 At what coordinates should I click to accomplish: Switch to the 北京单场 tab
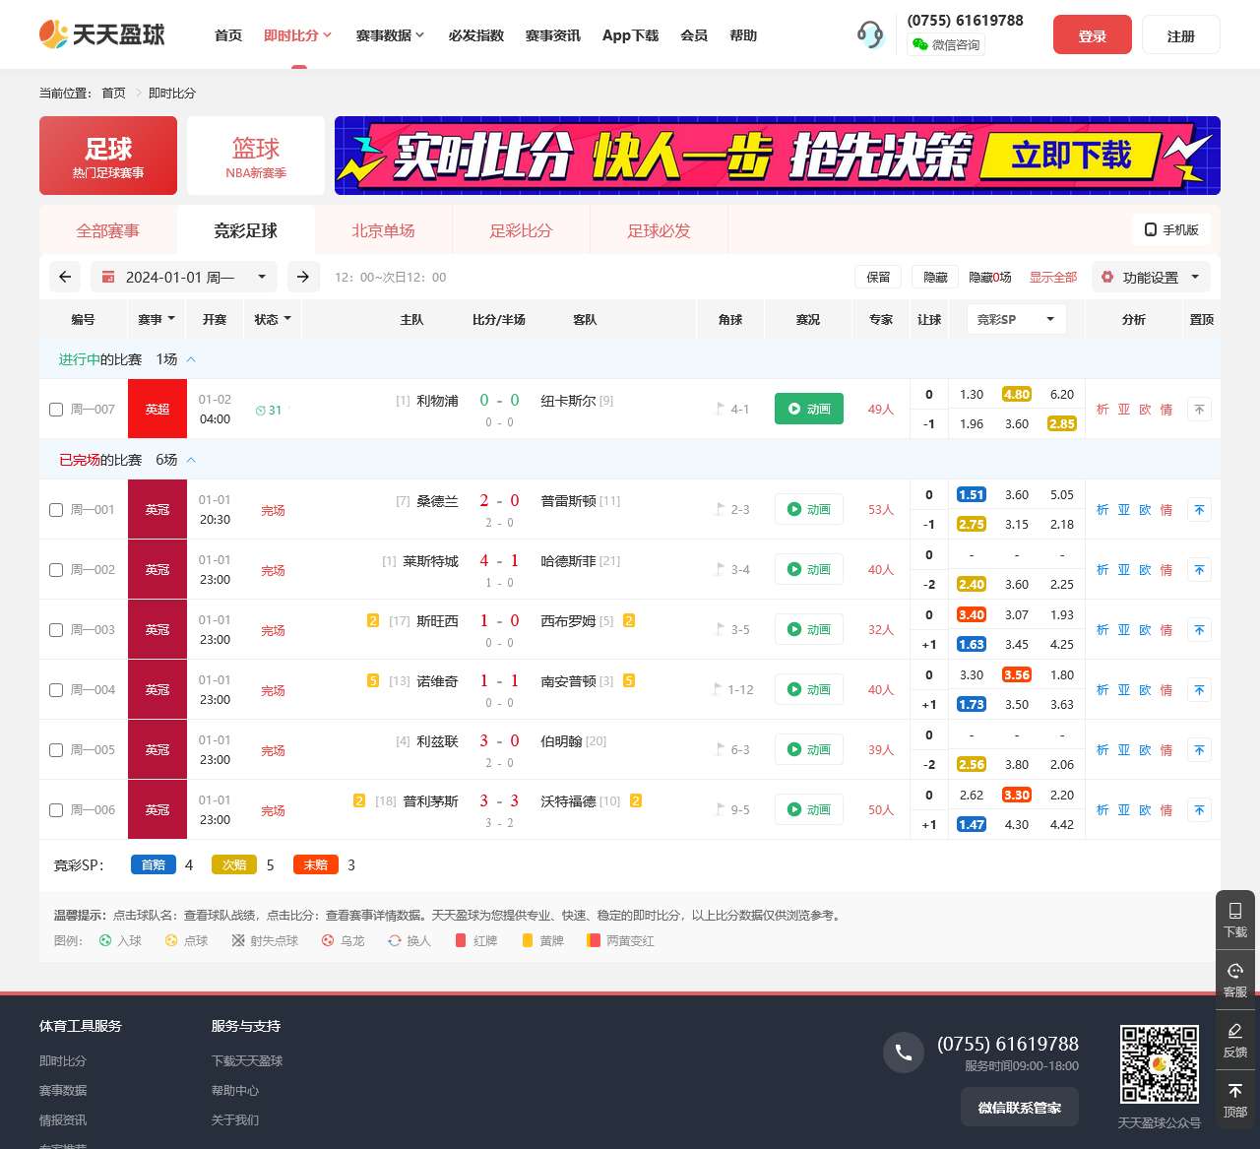[383, 230]
